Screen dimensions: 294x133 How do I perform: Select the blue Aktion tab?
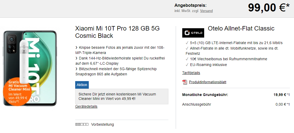click(82, 85)
